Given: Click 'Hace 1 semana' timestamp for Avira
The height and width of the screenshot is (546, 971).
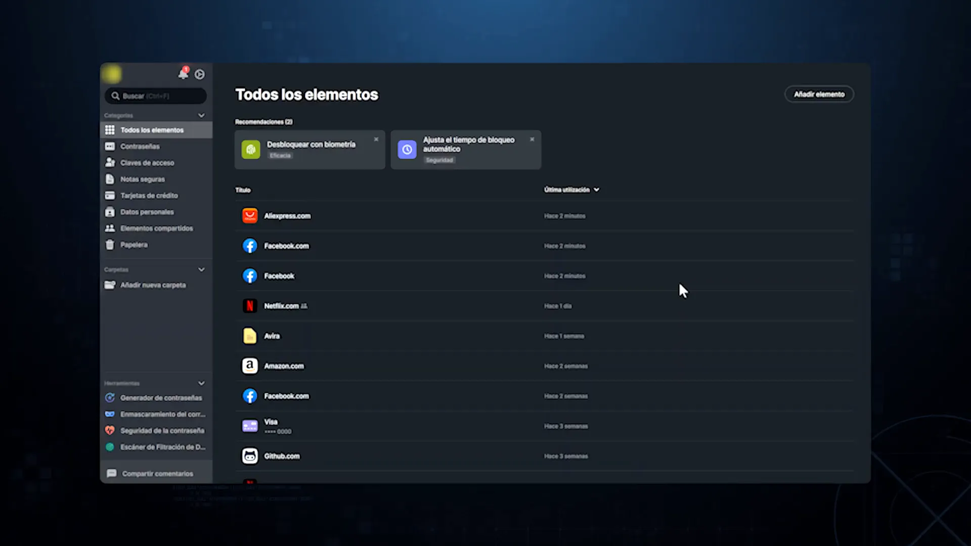Looking at the screenshot, I should pyautogui.click(x=564, y=336).
